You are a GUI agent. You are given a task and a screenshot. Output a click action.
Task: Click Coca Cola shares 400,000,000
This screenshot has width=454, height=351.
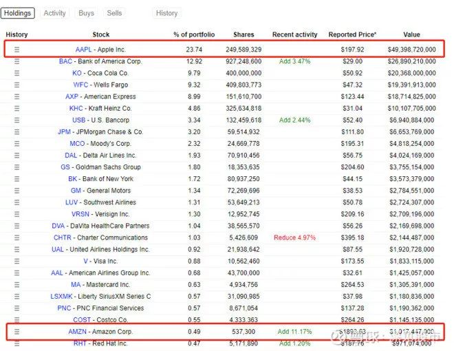pyautogui.click(x=244, y=73)
